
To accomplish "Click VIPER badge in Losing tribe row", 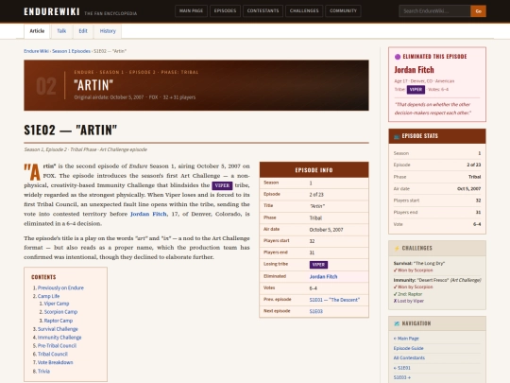I will point(318,265).
